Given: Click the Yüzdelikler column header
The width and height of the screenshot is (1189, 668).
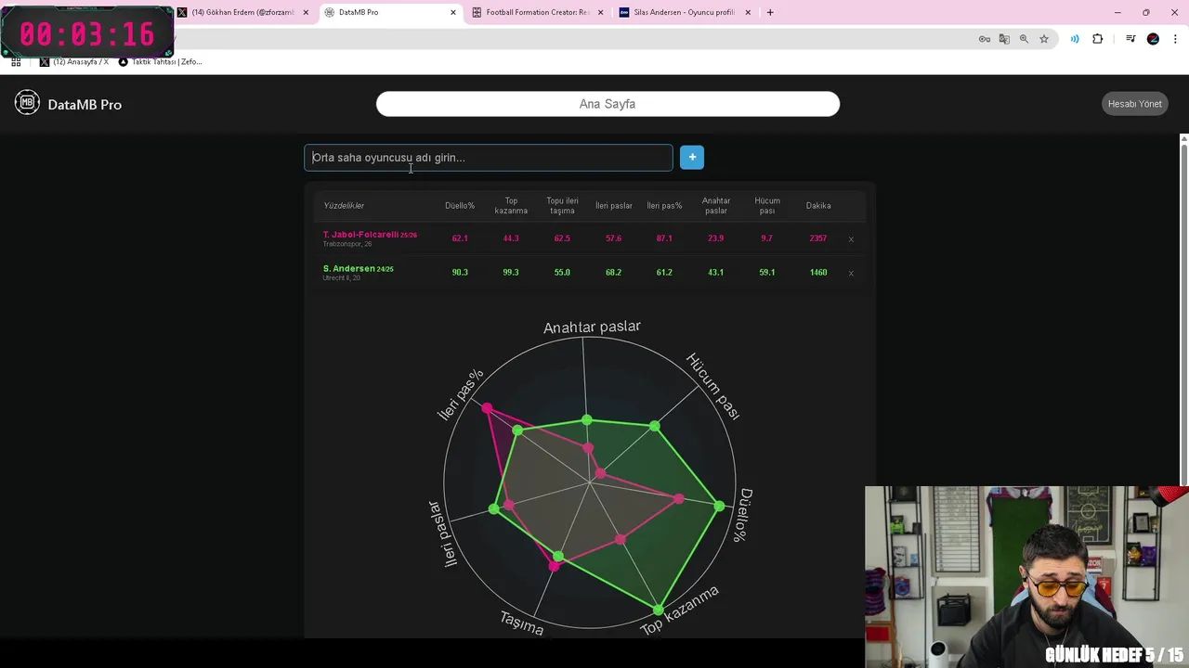Looking at the screenshot, I should (x=344, y=206).
